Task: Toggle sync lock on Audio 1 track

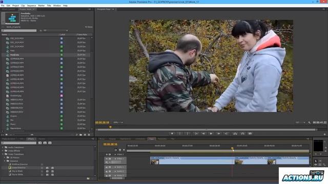Action: pos(110,167)
